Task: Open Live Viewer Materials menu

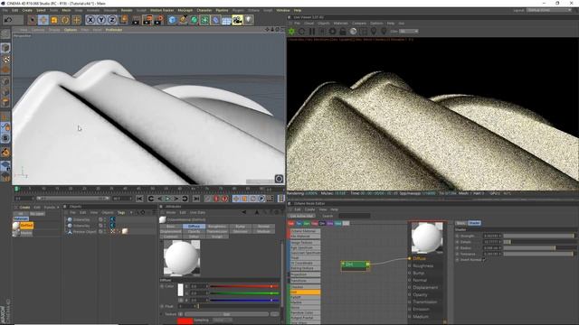Action: (x=340, y=23)
